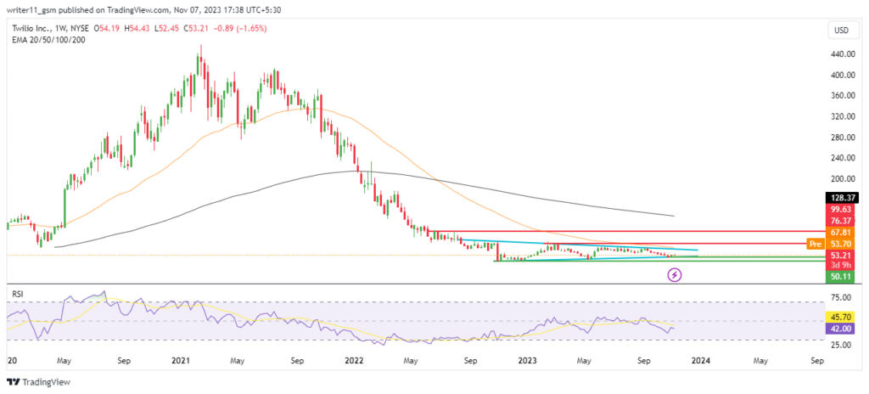Click the 2021 time axis label
The height and width of the screenshot is (394, 869).
point(180,360)
